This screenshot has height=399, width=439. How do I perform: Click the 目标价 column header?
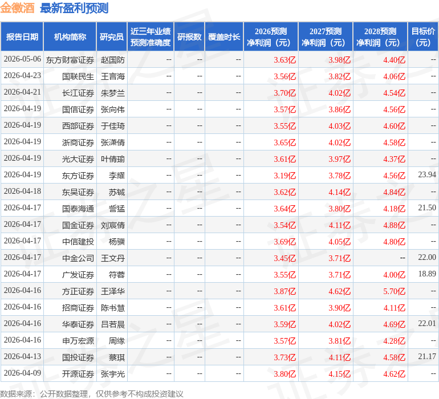pyautogui.click(x=423, y=37)
